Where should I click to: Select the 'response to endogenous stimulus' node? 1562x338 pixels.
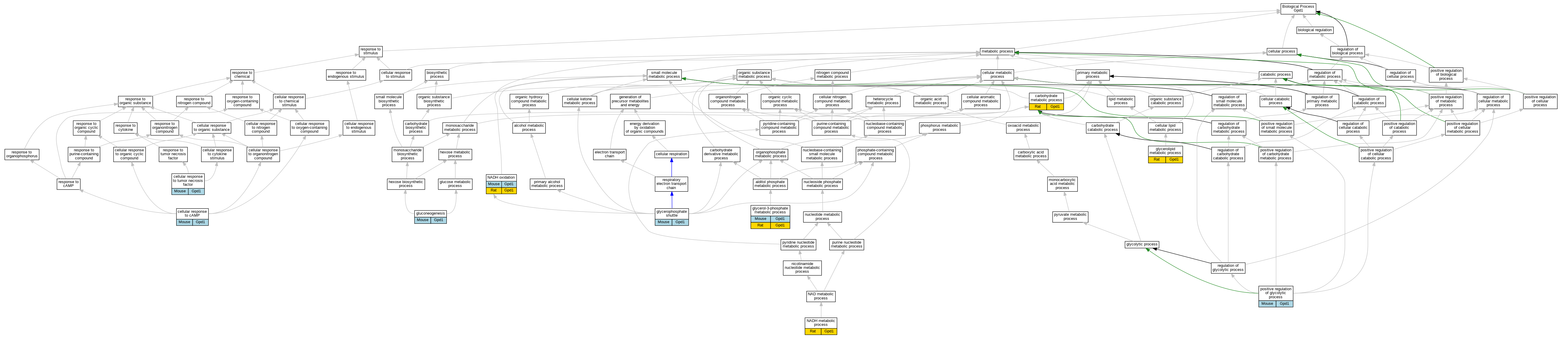[x=346, y=75]
